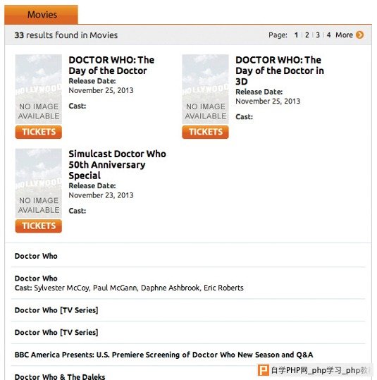
Task: Open BBC America Presents U.S. Premiere Screening result
Action: (x=163, y=355)
